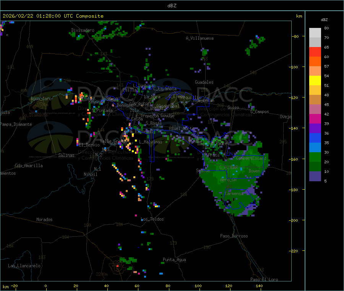Click the Morados map label
The width and height of the screenshot is (344, 291).
44,219
